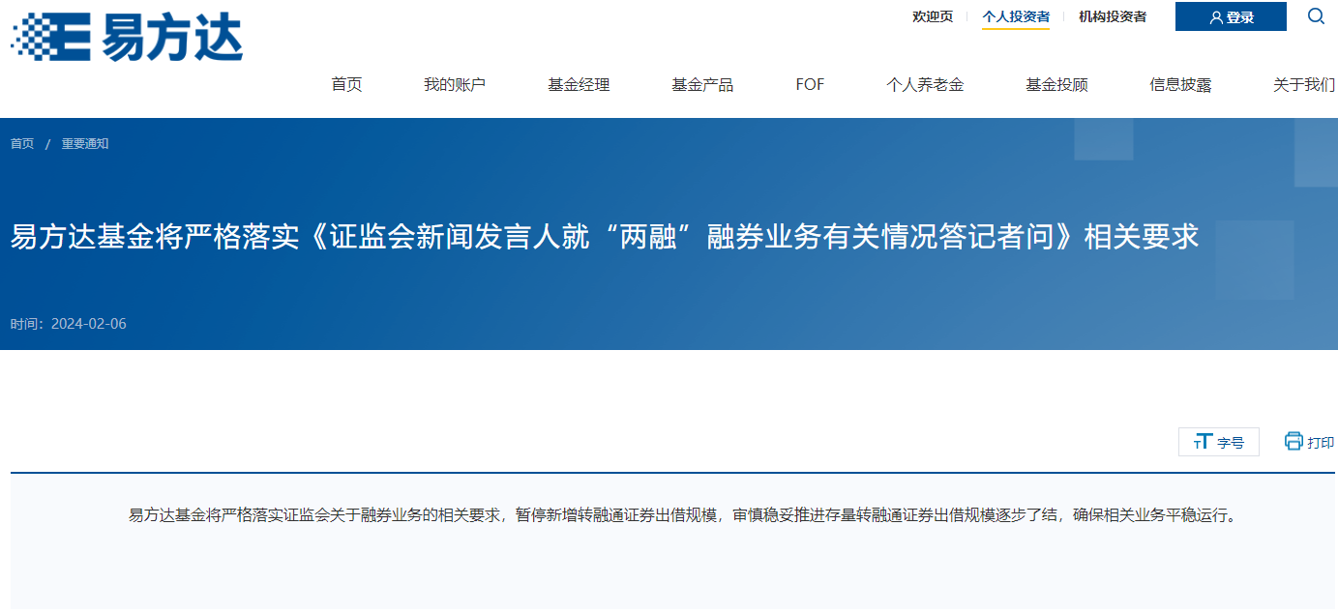Open 我的账户 menu item
Screen dimensions: 1338x613
455,85
